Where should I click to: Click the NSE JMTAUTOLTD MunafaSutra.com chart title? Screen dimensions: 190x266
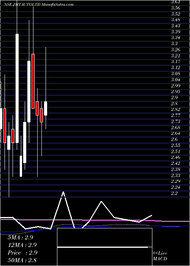point(38,5)
